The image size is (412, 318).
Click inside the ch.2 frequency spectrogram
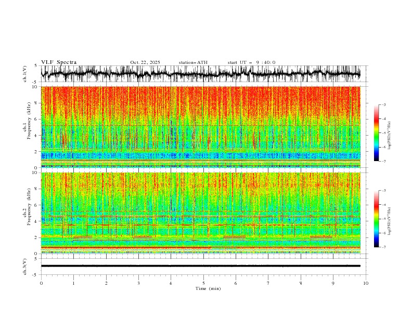point(200,213)
